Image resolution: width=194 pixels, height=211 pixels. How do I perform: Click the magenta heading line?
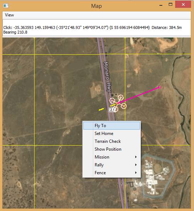tap(138, 95)
